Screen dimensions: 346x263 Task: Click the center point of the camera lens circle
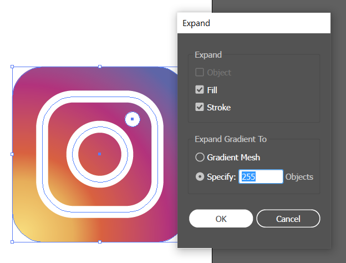pos(100,154)
